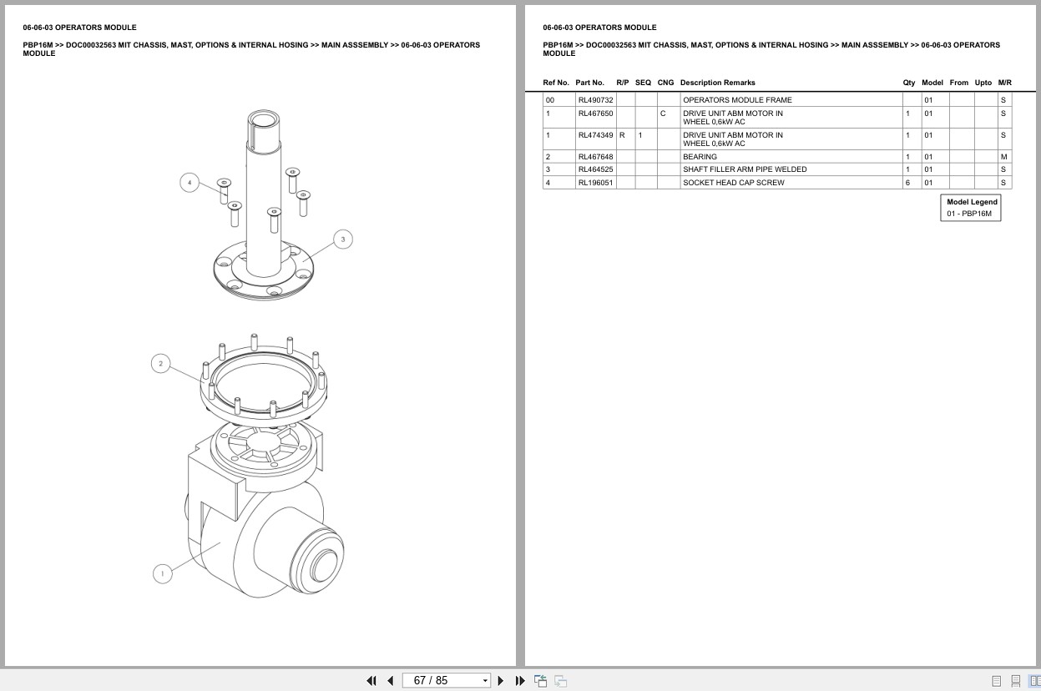Image resolution: width=1041 pixels, height=691 pixels.
Task: Click the BEARING description cell
Action: click(791, 157)
